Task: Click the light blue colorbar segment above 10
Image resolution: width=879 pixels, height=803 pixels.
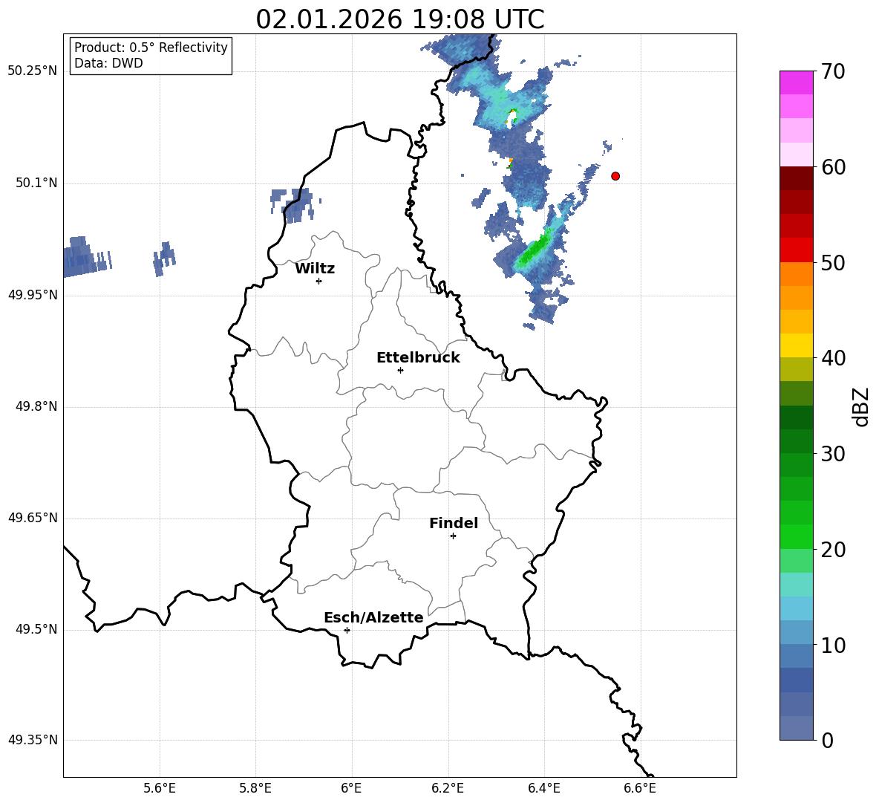Action: coord(797,633)
